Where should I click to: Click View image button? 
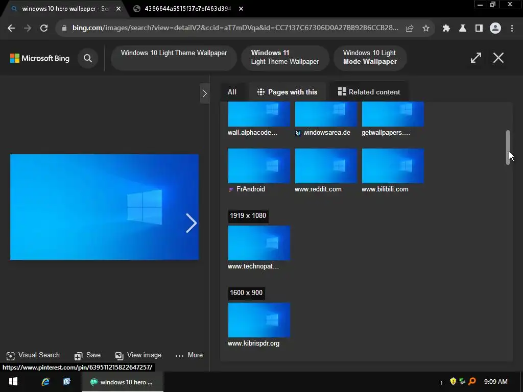pyautogui.click(x=138, y=356)
